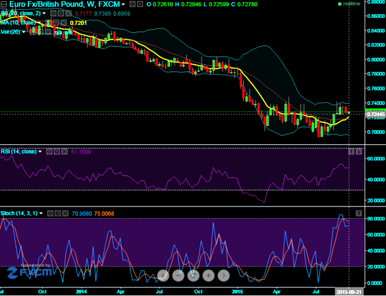
Task: Move Stoch pane up arrow
Action: 359,213
